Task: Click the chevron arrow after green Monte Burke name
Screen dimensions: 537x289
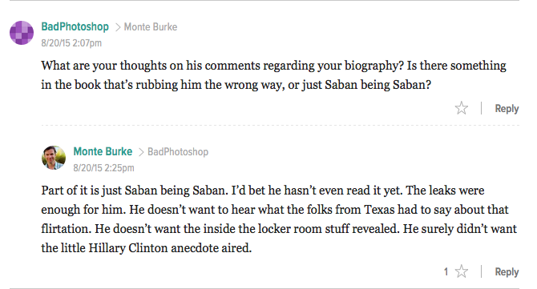Action: point(141,152)
